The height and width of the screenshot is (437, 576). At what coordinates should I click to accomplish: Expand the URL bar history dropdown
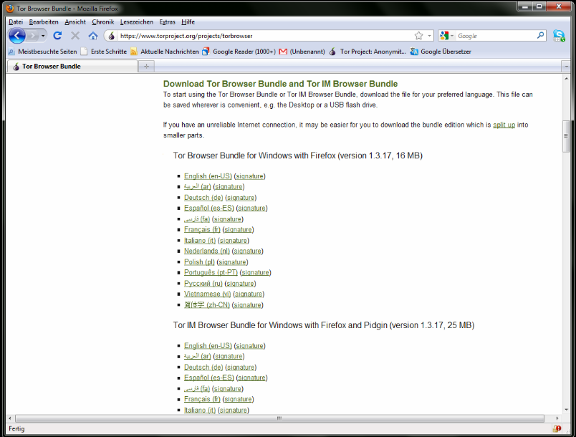pyautogui.click(x=430, y=36)
